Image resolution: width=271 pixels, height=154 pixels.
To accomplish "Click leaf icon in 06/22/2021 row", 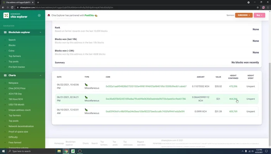I will pyautogui.click(x=86, y=85).
